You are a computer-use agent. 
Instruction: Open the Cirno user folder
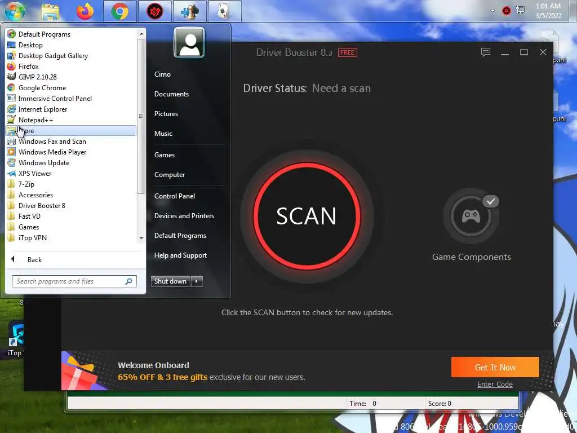(x=162, y=74)
